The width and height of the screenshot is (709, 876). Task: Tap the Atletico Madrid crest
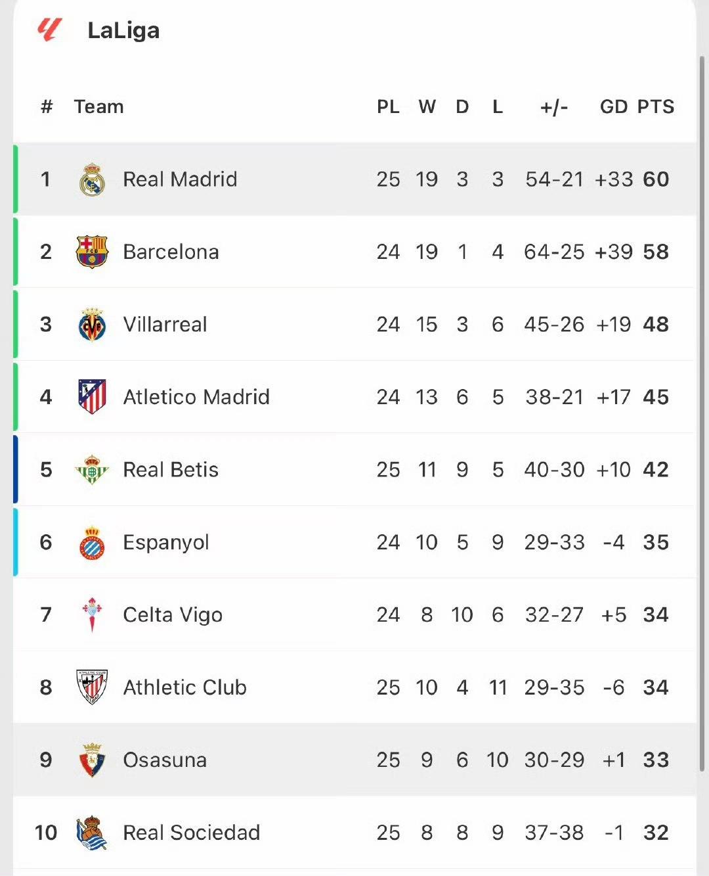(x=92, y=397)
